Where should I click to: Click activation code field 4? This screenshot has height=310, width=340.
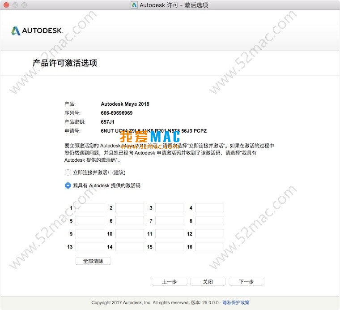tap(209, 208)
